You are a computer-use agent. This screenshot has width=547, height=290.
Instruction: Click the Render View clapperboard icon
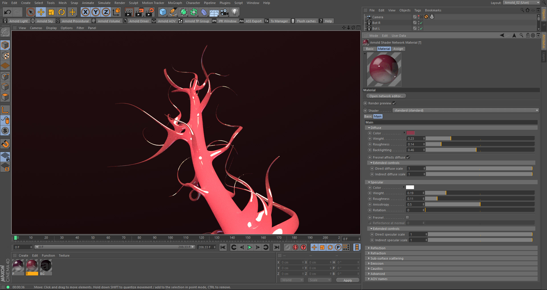pyautogui.click(x=129, y=12)
